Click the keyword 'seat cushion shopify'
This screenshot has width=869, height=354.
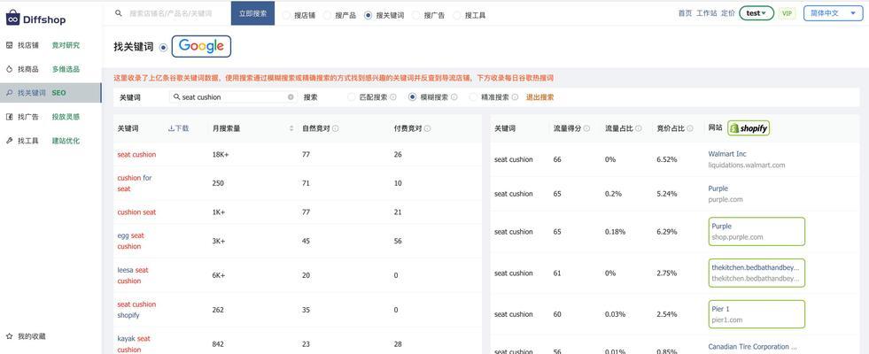tap(137, 310)
